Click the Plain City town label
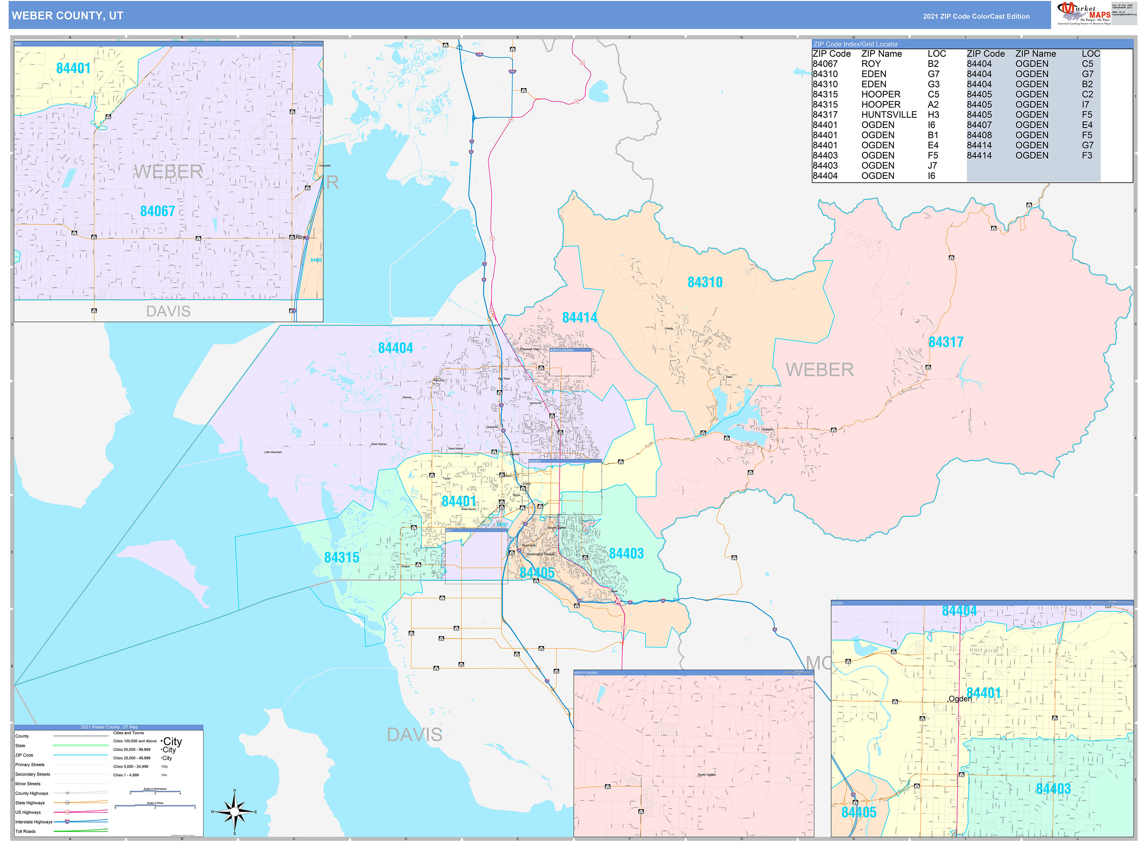Image resolution: width=1147 pixels, height=842 pixels. pos(439,381)
